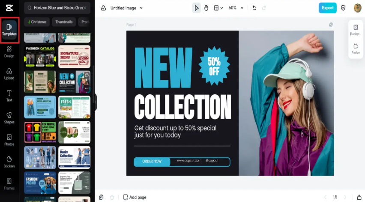This screenshot has width=365, height=202.
Task: Choose the New Arrival blue template
Action: (x=40, y=107)
